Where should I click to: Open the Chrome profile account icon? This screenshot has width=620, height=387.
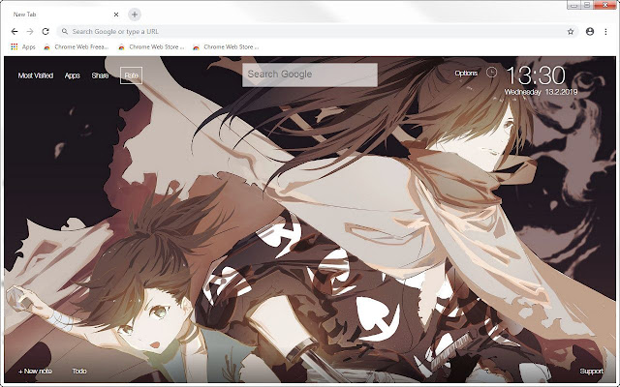(x=590, y=32)
